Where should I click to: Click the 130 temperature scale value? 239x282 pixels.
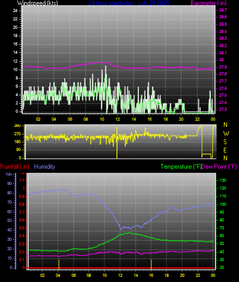223,180
